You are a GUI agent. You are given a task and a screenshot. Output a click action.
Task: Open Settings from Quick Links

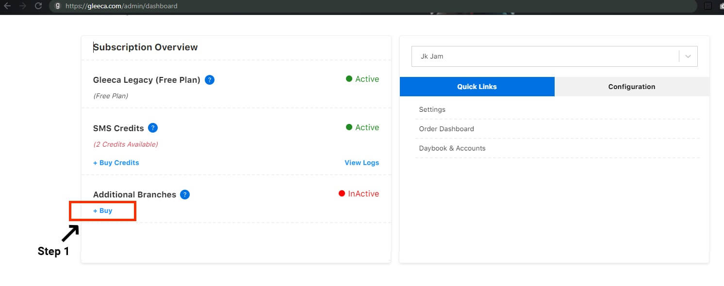[432, 109]
